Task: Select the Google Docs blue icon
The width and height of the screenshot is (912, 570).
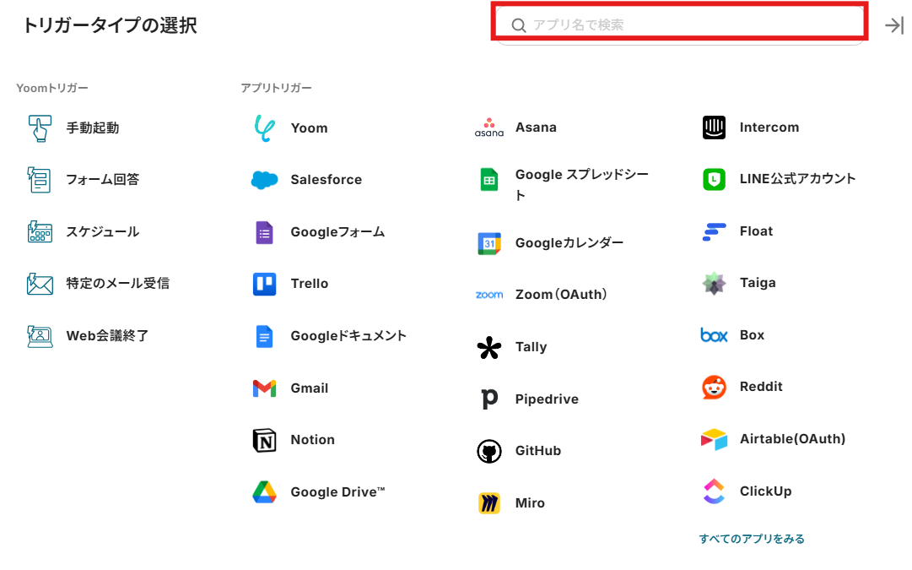Action: [x=265, y=337]
